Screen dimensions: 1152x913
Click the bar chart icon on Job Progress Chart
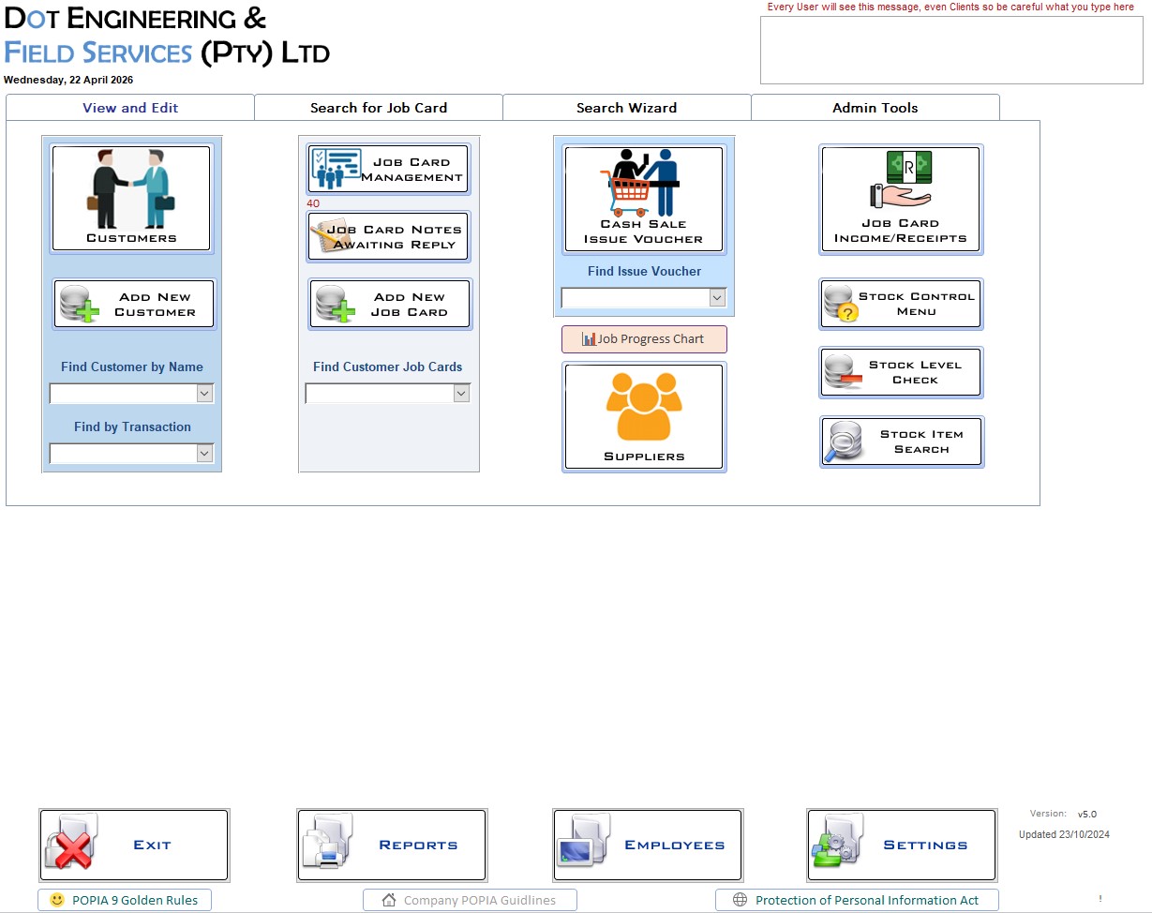coord(589,339)
